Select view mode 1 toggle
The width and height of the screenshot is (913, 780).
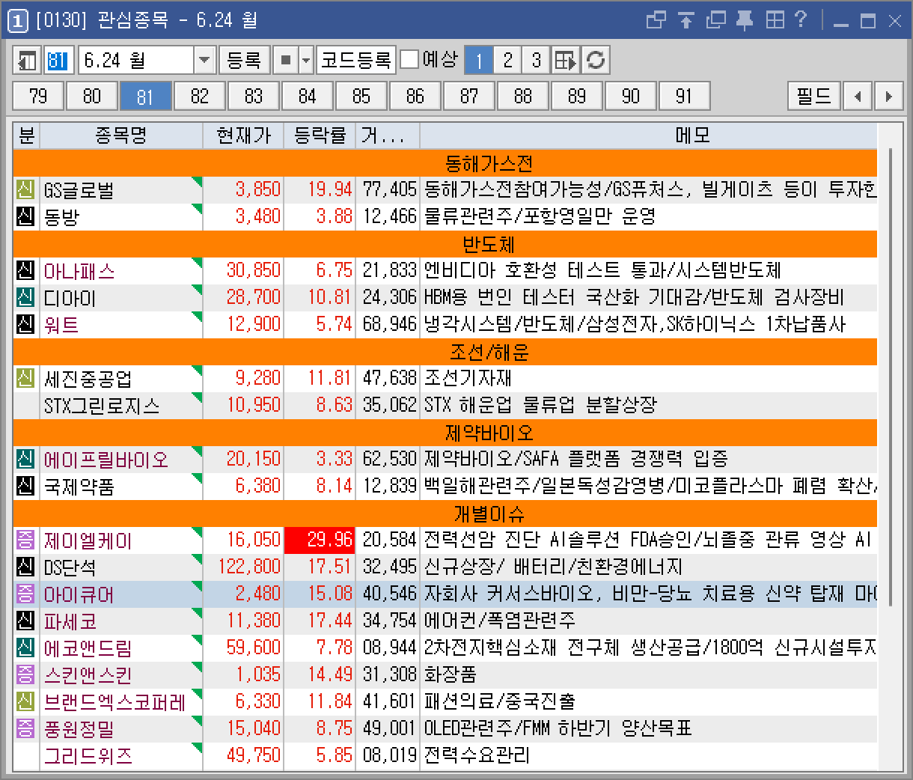click(x=478, y=60)
